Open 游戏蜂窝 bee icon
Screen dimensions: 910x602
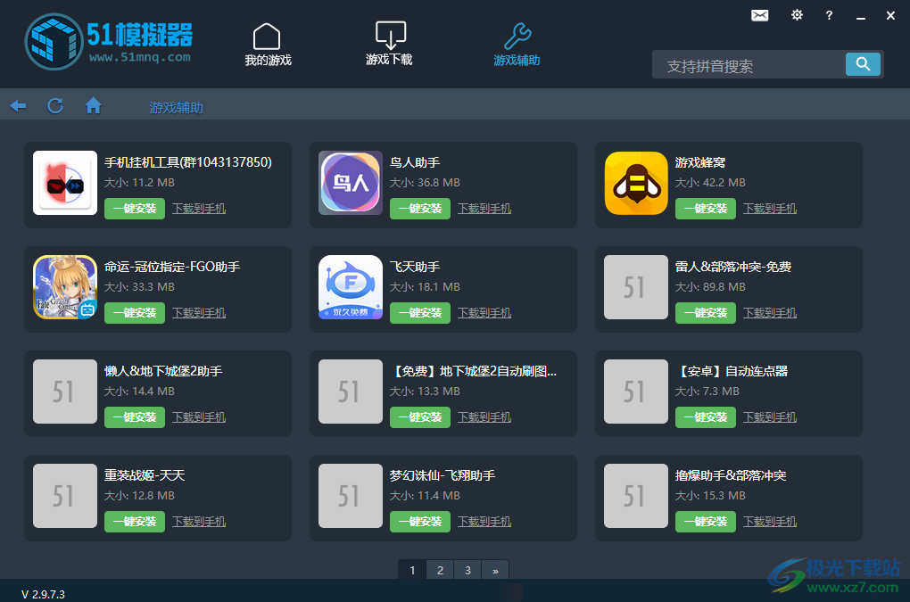point(636,183)
